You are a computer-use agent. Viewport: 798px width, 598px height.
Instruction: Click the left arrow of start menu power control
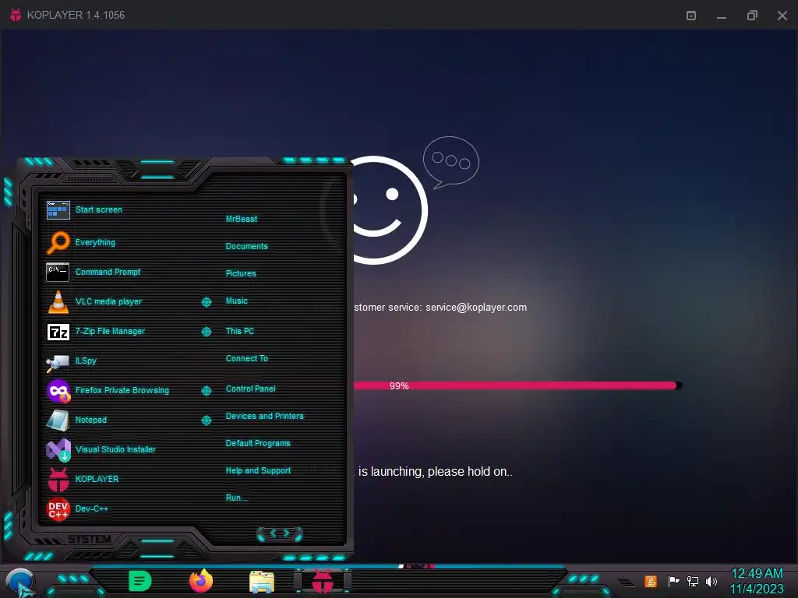pos(272,533)
